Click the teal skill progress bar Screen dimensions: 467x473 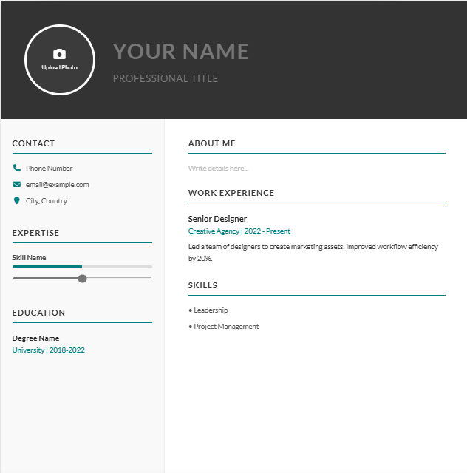[82, 267]
